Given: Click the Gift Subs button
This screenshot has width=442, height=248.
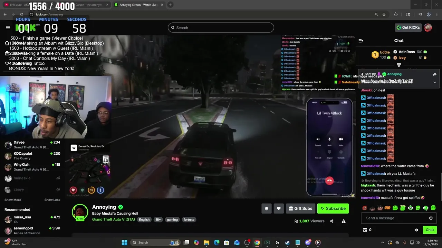Looking at the screenshot, I should tap(300, 208).
